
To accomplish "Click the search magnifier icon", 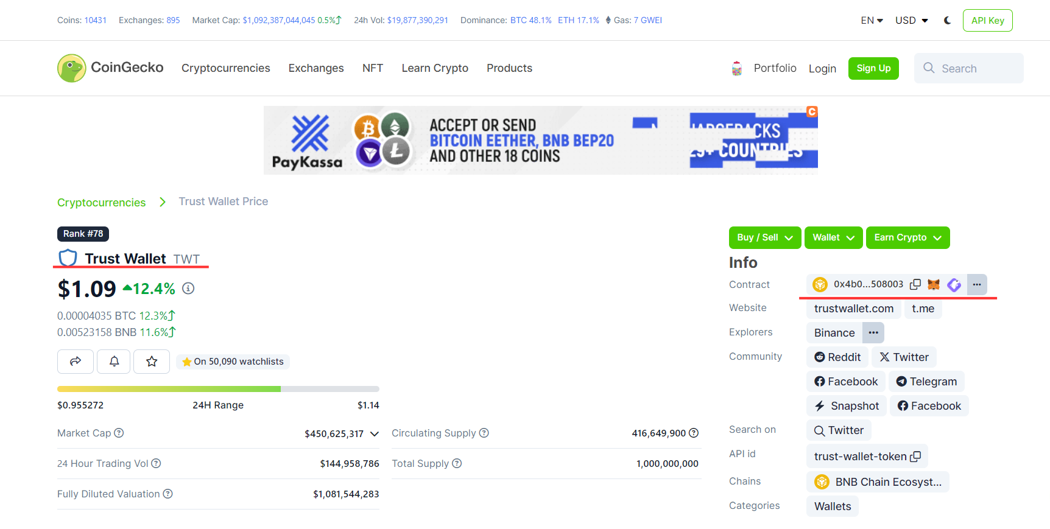I will (929, 68).
